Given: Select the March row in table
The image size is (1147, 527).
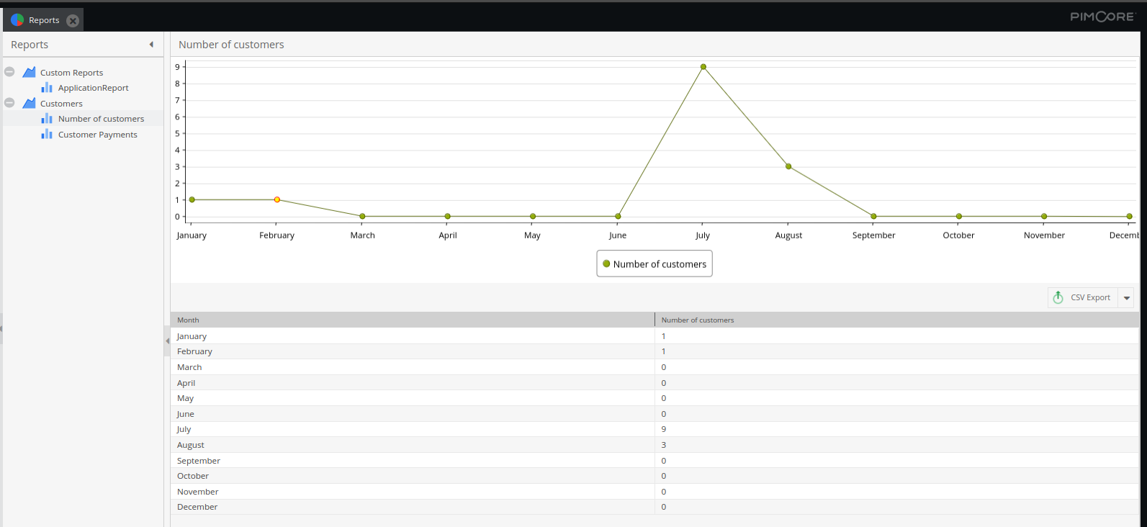Looking at the screenshot, I should [655, 367].
